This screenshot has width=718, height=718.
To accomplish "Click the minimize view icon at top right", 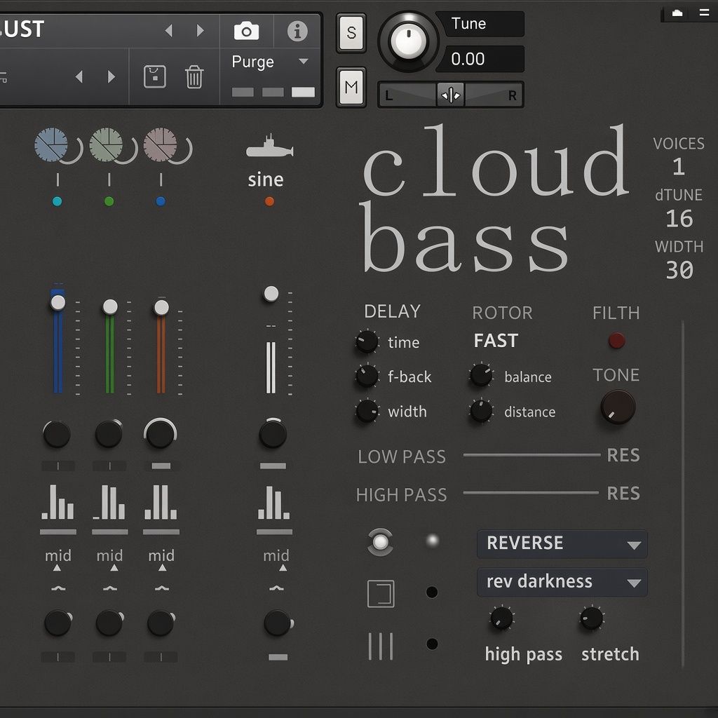I will point(677,13).
